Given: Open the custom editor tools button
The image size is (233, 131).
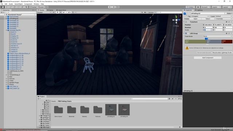Looking at the screenshot, I should [x=26, y=7].
